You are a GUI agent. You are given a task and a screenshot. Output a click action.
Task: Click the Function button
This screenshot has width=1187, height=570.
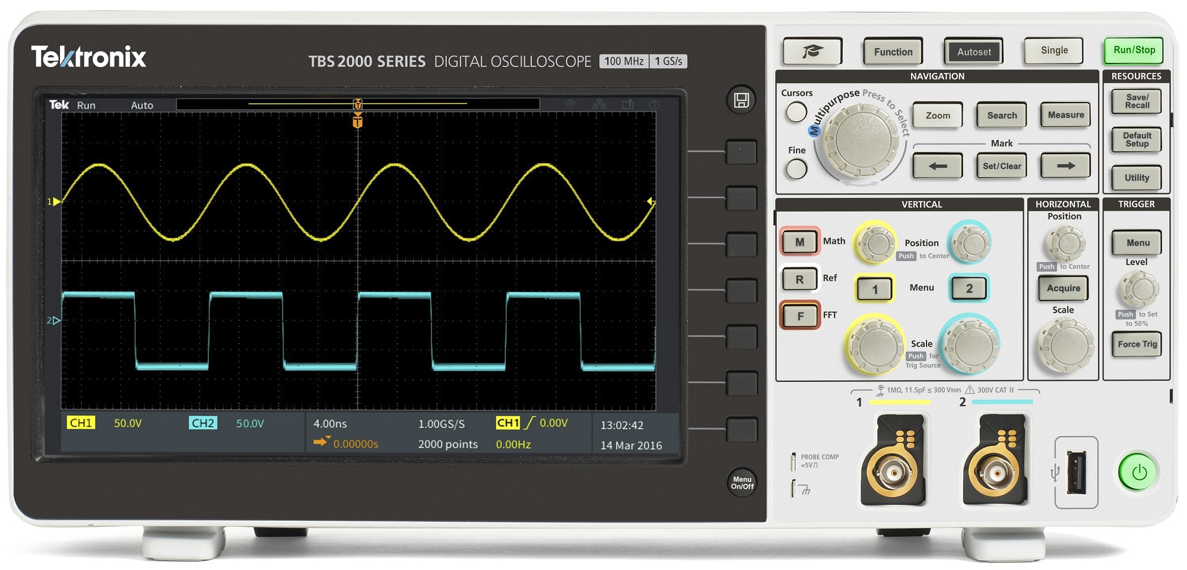coord(893,52)
